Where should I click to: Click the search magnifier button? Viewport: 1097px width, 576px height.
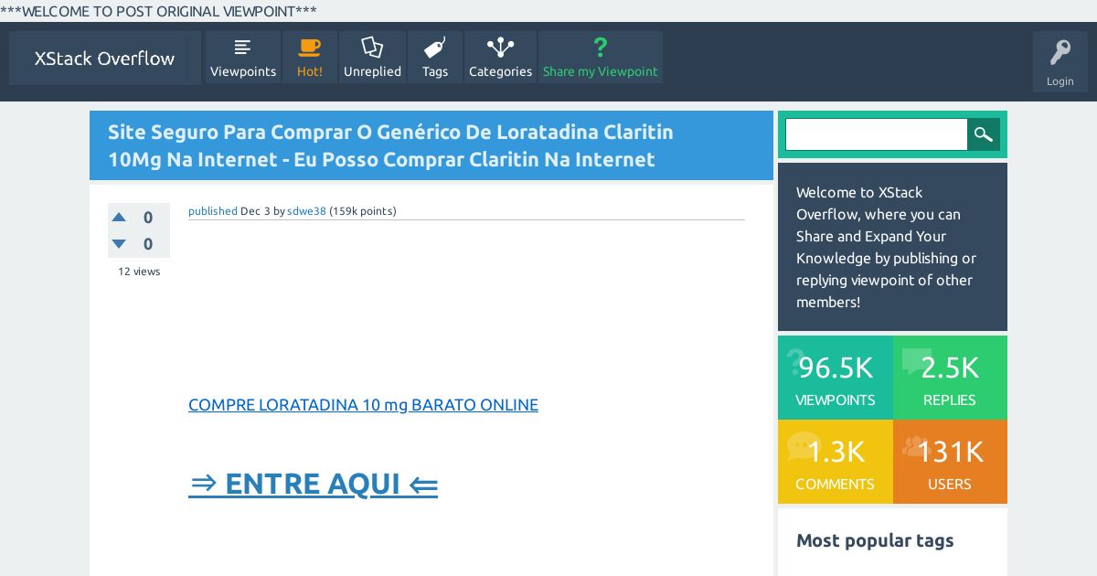[x=984, y=134]
